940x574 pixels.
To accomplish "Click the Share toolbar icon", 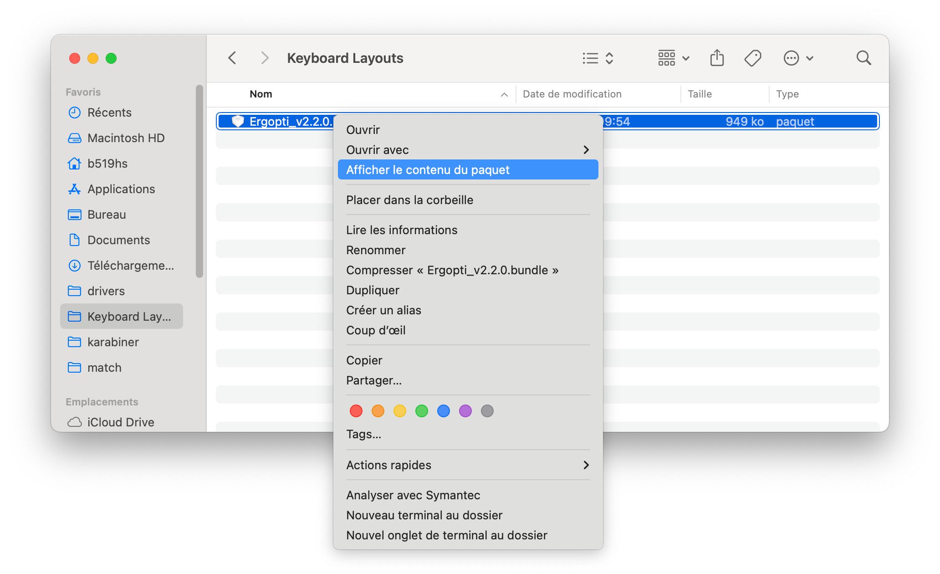I will (717, 58).
